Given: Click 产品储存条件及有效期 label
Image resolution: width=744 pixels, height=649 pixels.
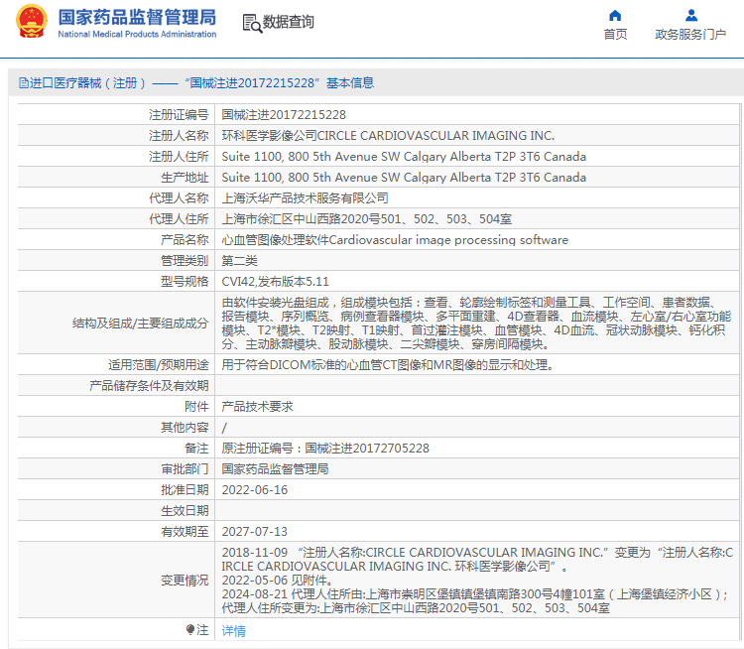Looking at the screenshot, I should click(149, 385).
